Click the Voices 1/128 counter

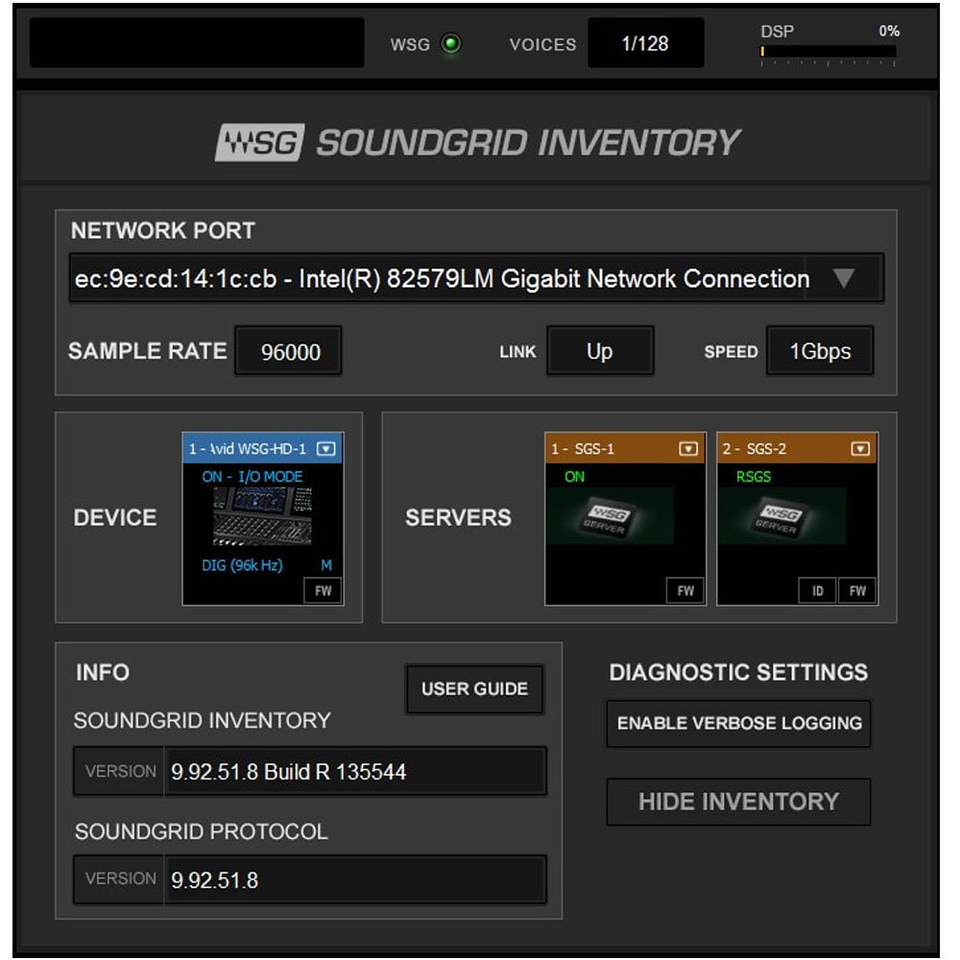click(645, 43)
